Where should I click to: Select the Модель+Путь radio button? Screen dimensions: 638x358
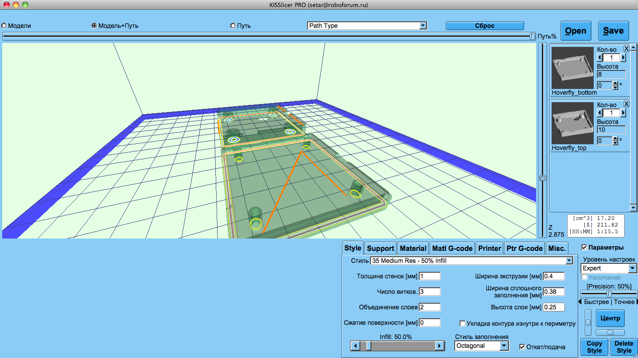(x=94, y=26)
